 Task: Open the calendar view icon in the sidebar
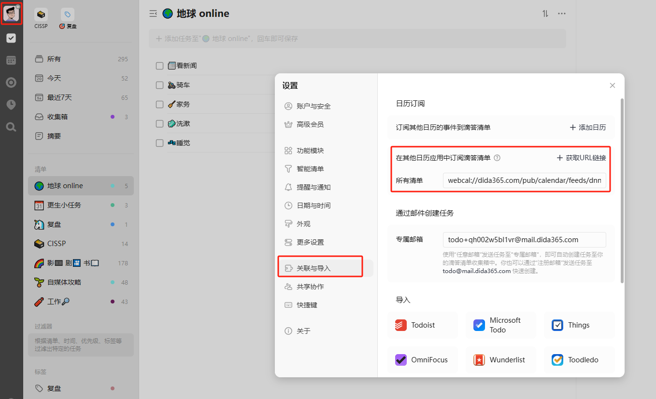pos(11,60)
